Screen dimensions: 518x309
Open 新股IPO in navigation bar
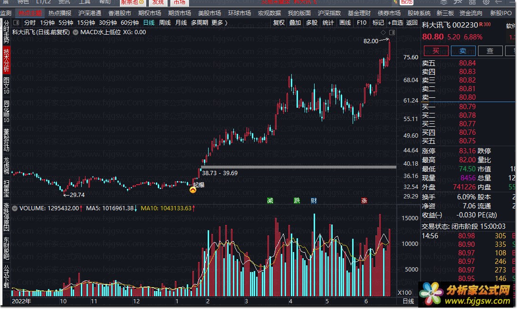500,13
